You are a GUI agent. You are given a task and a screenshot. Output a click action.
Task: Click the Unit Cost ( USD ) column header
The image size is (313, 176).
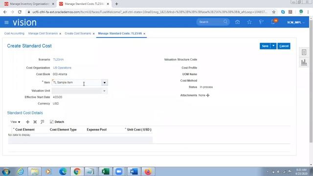pyautogui.click(x=139, y=130)
